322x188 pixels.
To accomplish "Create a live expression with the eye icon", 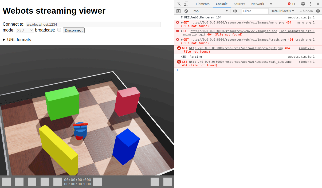I will [x=235, y=11].
